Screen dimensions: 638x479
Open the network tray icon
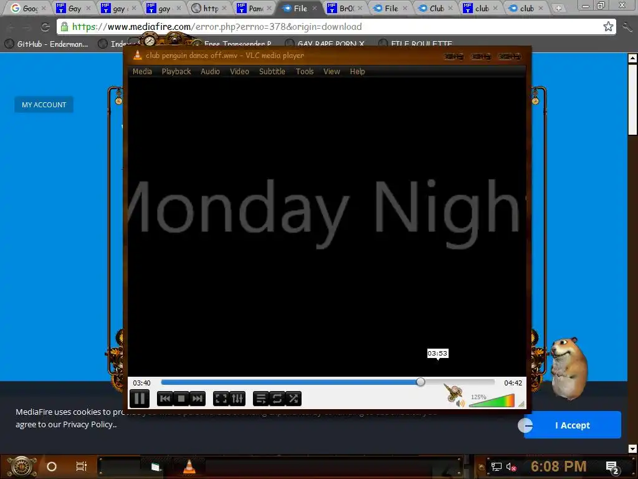[x=497, y=467]
